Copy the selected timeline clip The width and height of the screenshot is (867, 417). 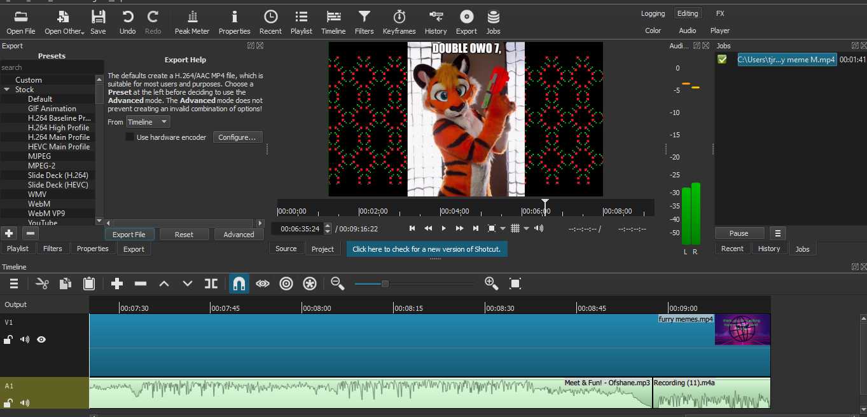[x=65, y=284]
